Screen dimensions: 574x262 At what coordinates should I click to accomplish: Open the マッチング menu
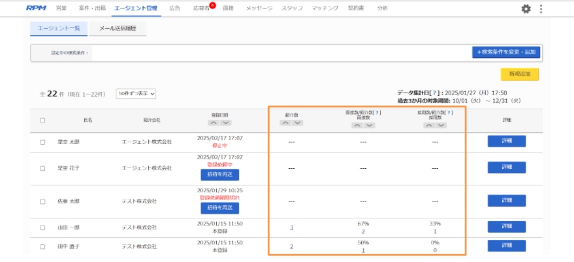click(x=325, y=8)
